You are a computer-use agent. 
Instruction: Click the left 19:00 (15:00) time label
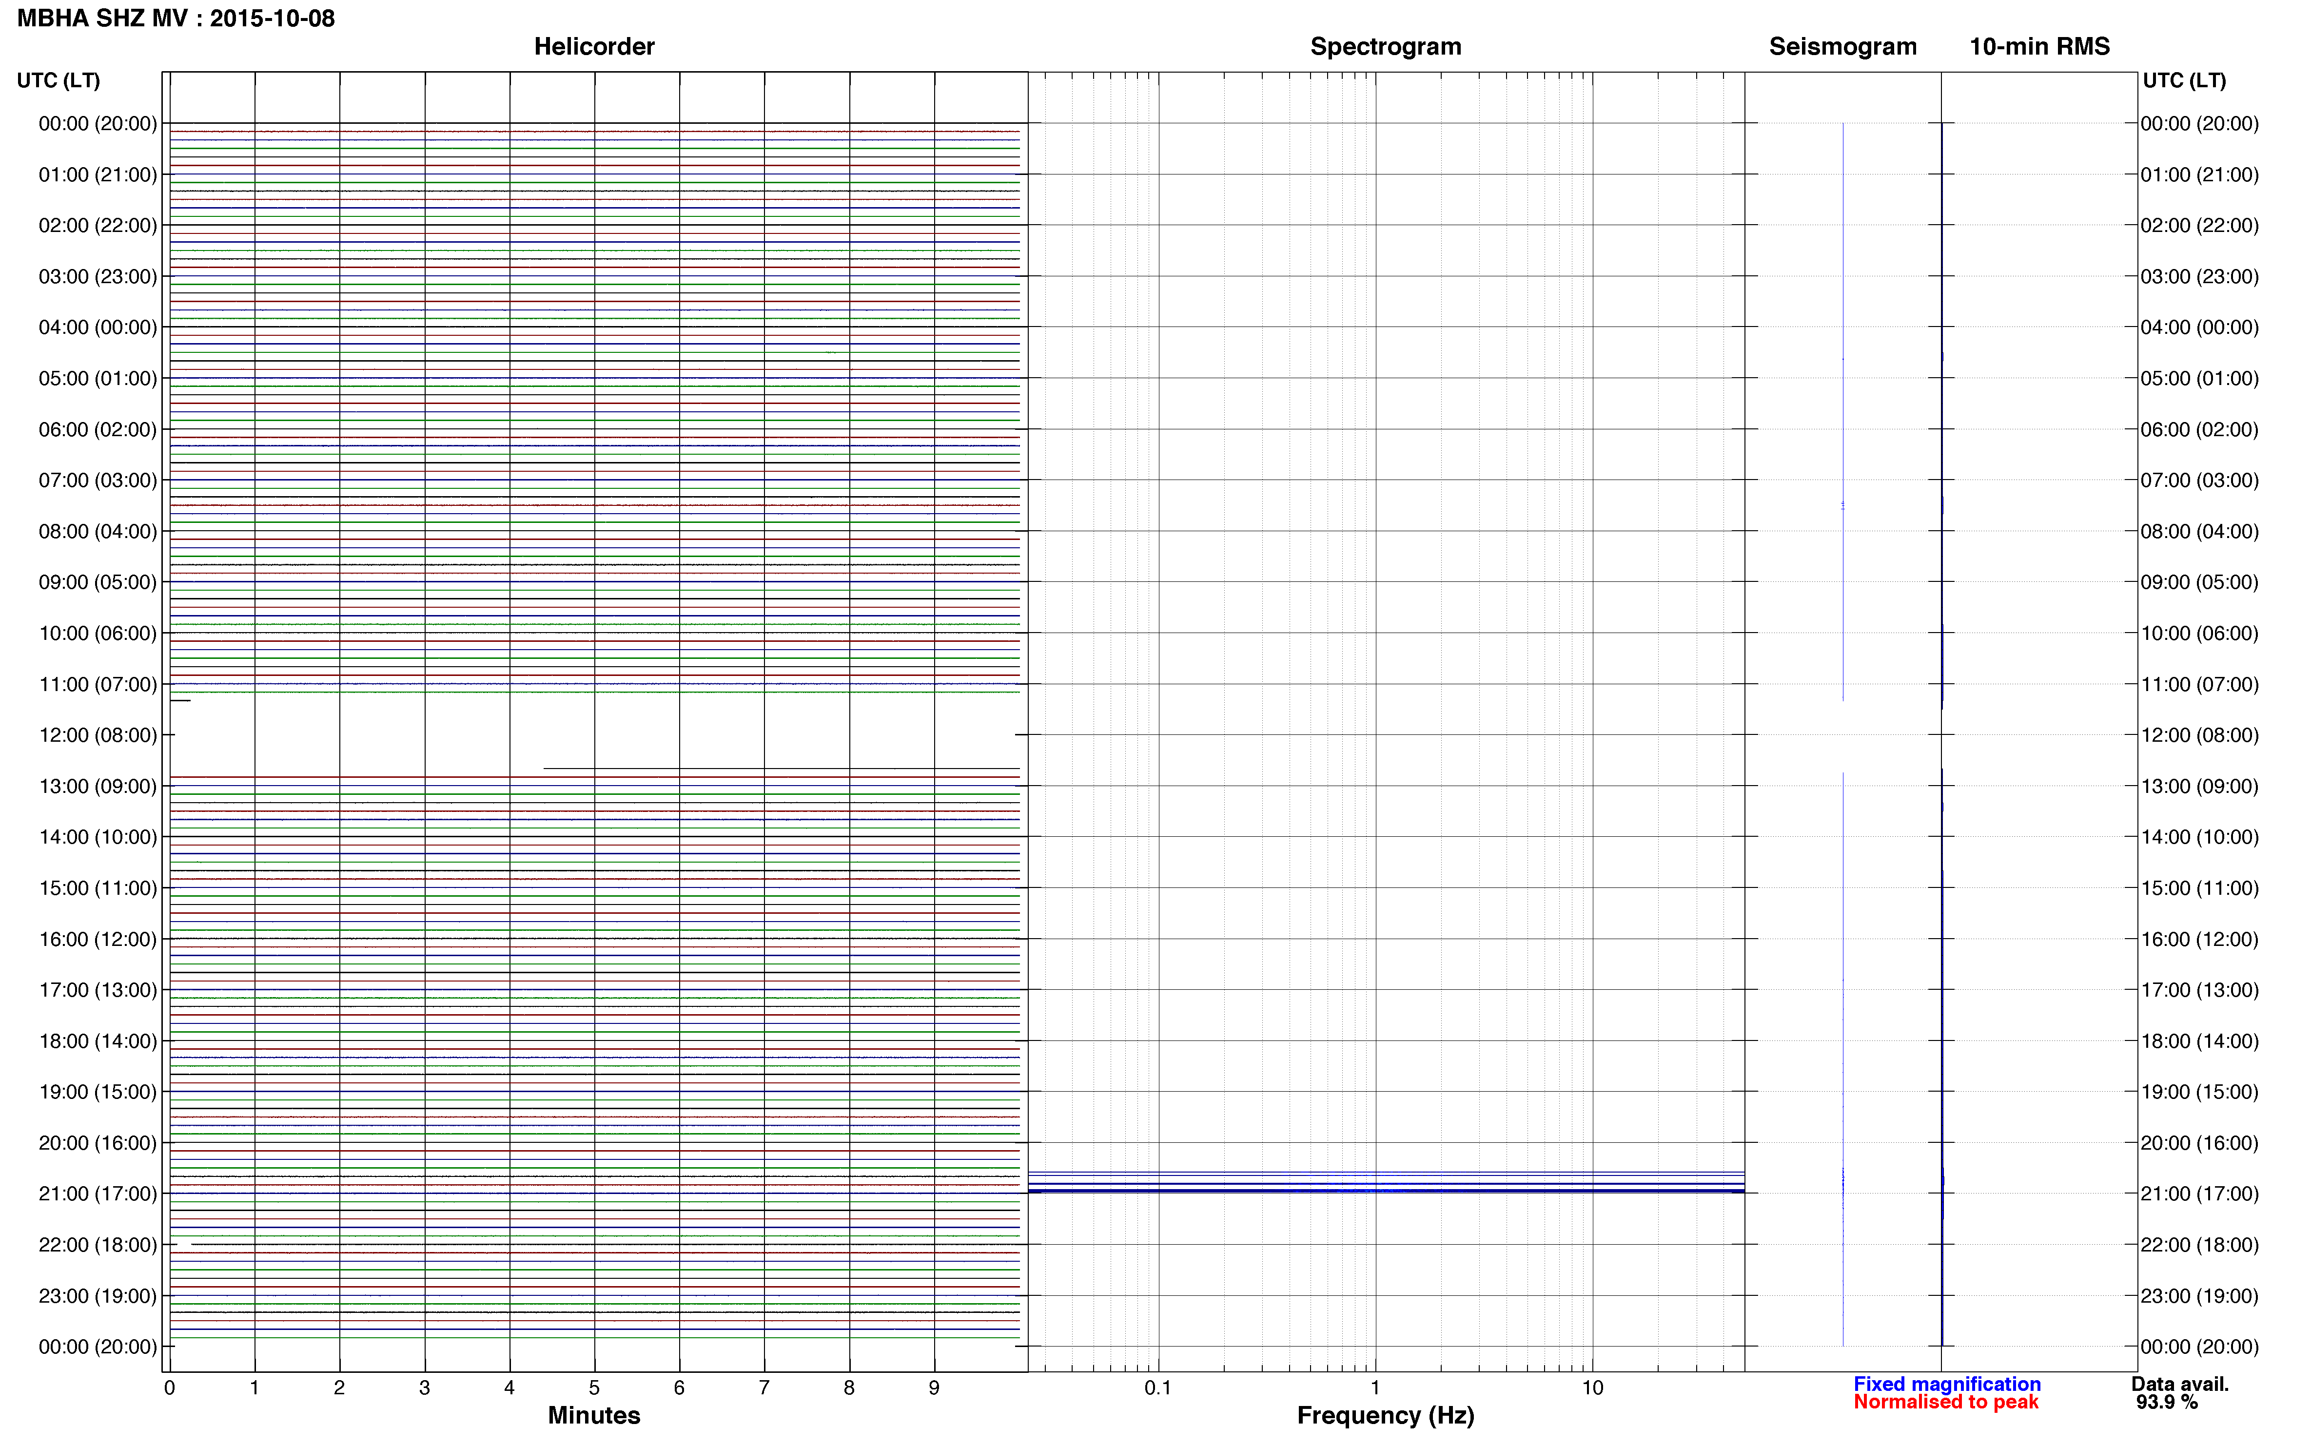[98, 1092]
